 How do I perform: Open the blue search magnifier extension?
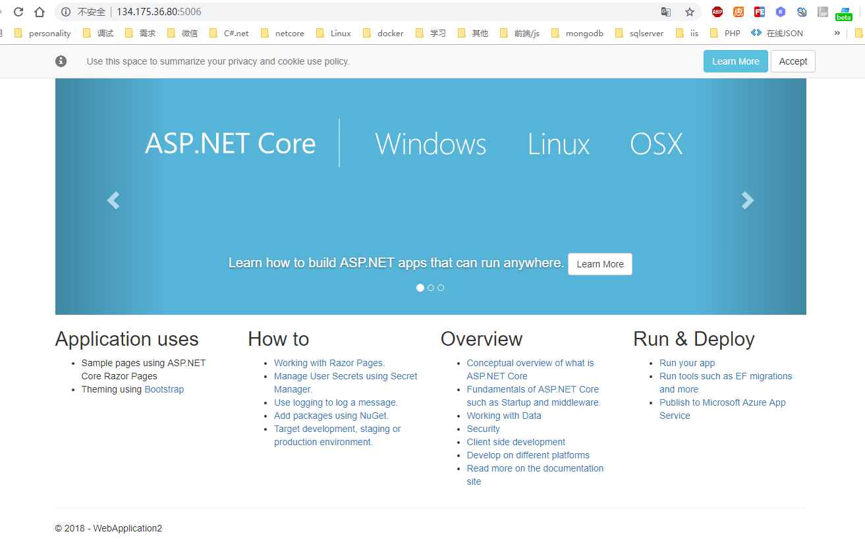click(x=802, y=12)
